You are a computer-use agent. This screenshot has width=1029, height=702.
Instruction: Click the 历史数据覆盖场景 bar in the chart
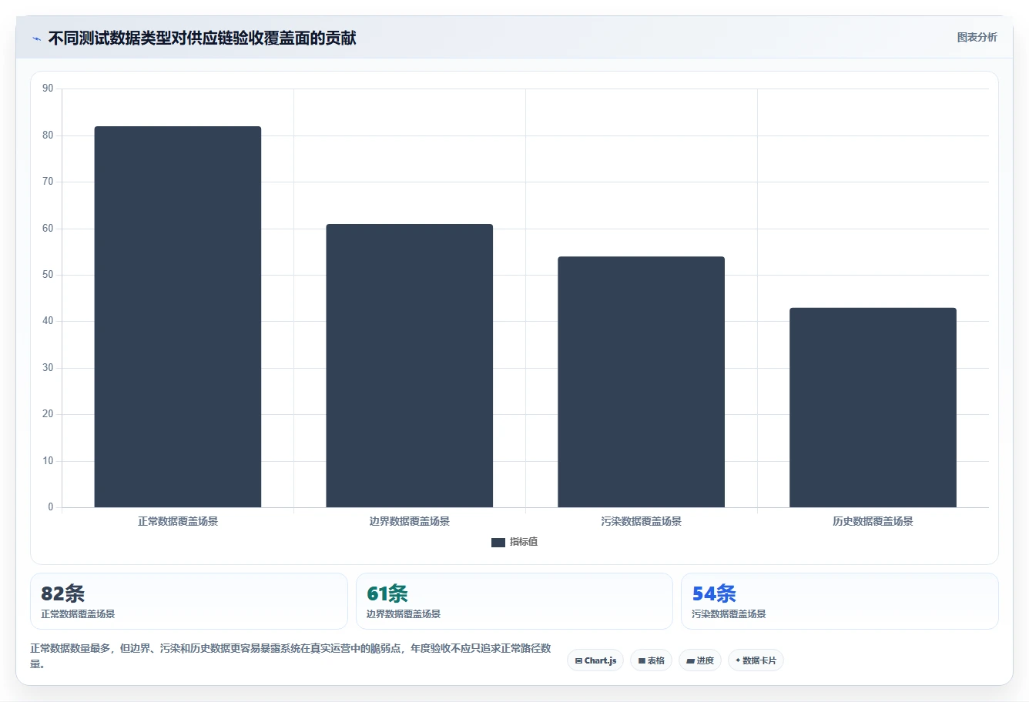873,407
